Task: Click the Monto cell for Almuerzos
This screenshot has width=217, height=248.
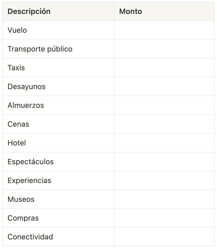Action: coord(164,105)
